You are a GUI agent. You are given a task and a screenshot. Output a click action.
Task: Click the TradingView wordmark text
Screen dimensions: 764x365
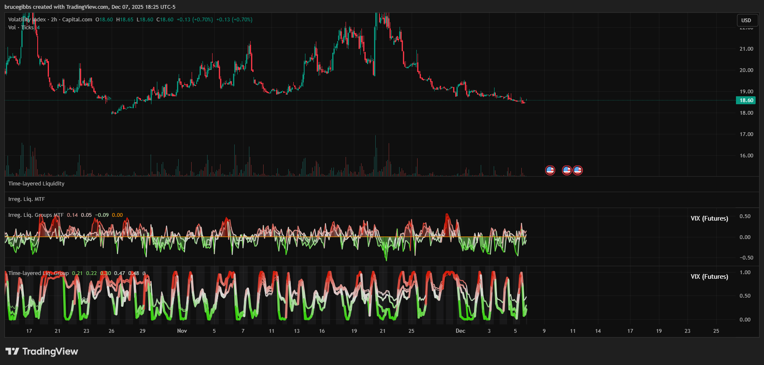click(50, 351)
